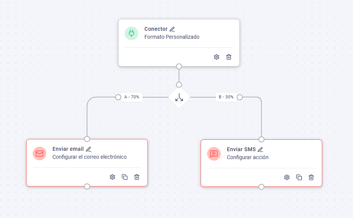
Task: Click the red SMS message icon
Action: (x=214, y=154)
